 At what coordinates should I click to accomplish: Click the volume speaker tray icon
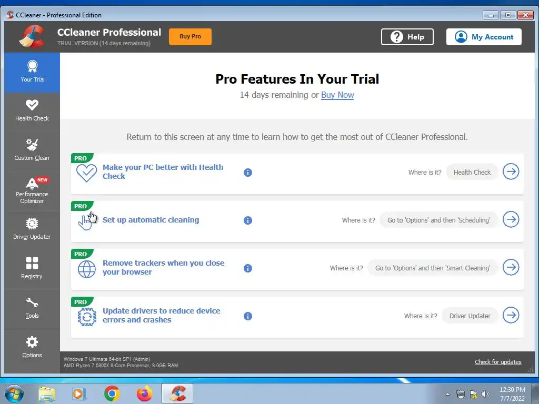coord(486,394)
